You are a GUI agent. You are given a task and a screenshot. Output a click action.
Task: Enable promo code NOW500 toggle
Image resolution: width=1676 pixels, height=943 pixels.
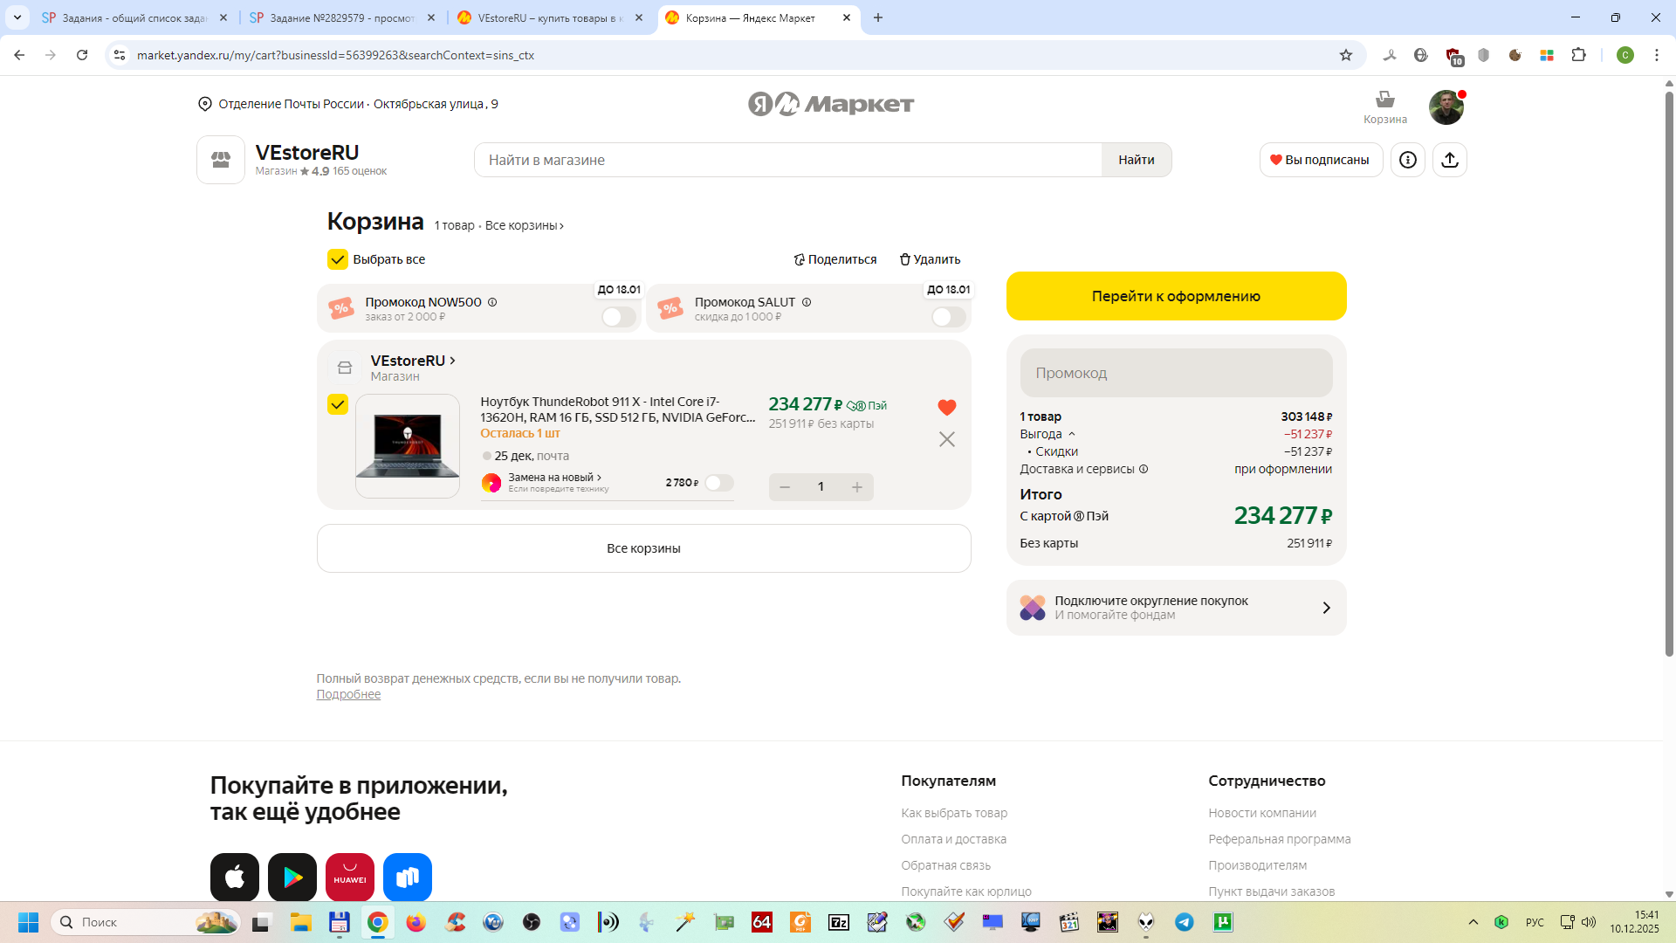618,317
